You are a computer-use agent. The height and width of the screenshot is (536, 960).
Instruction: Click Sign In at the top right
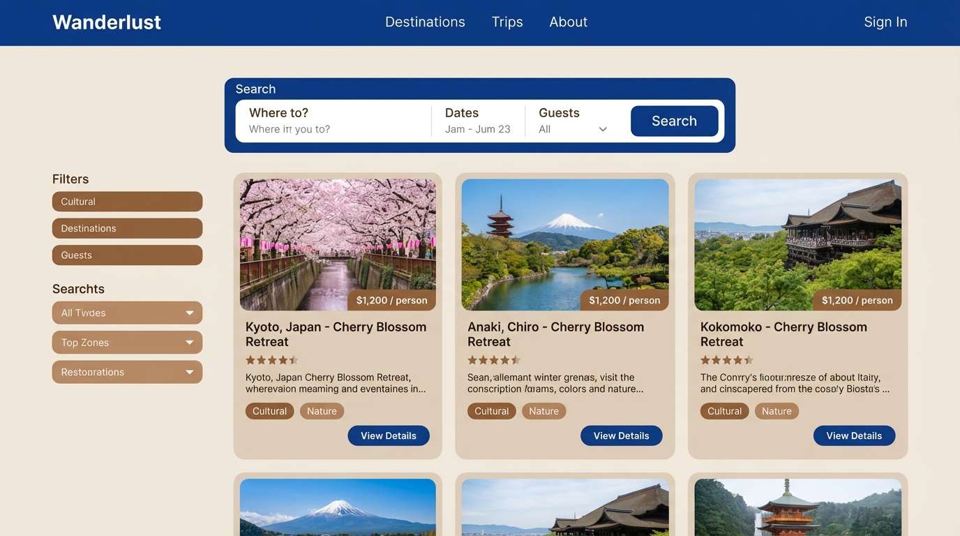click(x=885, y=22)
